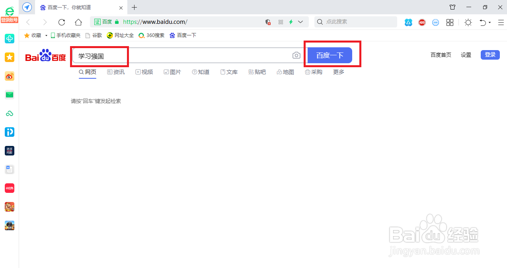
Task: Click the favorites star icon in sidebar
Action: 9,57
